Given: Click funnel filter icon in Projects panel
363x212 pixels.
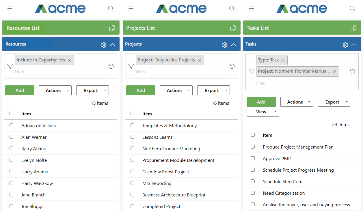Looking at the screenshot, I should coord(131,66).
